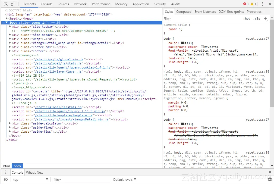Close the console drawer with X
This screenshot has height=184, width=274.
pyautogui.click(x=270, y=172)
